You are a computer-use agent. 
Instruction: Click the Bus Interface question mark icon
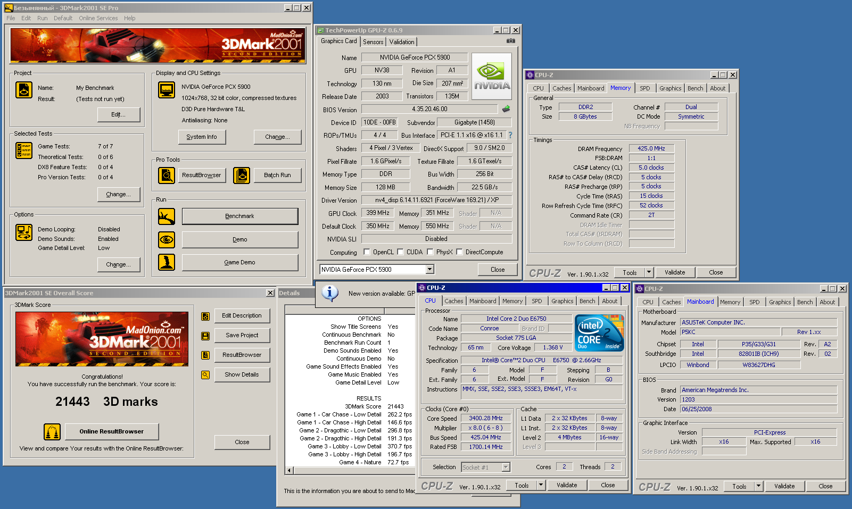pos(510,135)
